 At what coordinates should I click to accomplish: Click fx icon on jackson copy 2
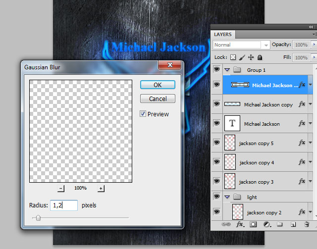click(302, 212)
